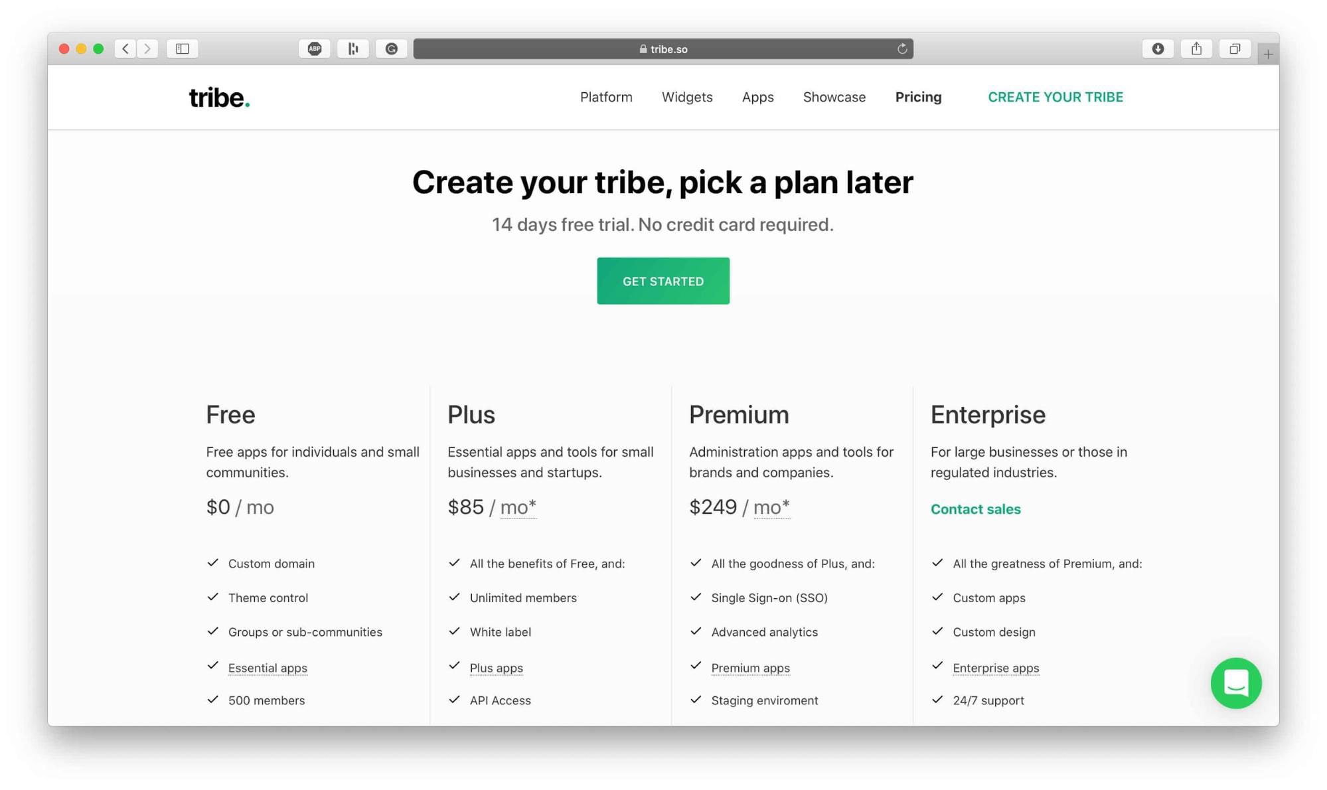Click CREATE YOUR TRIBE link
This screenshot has height=790, width=1327.
coord(1055,97)
